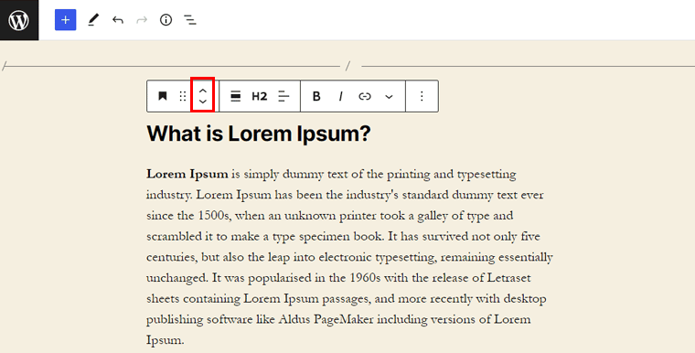This screenshot has height=353, width=695.
Task: Open the document details info icon
Action: pyautogui.click(x=166, y=20)
